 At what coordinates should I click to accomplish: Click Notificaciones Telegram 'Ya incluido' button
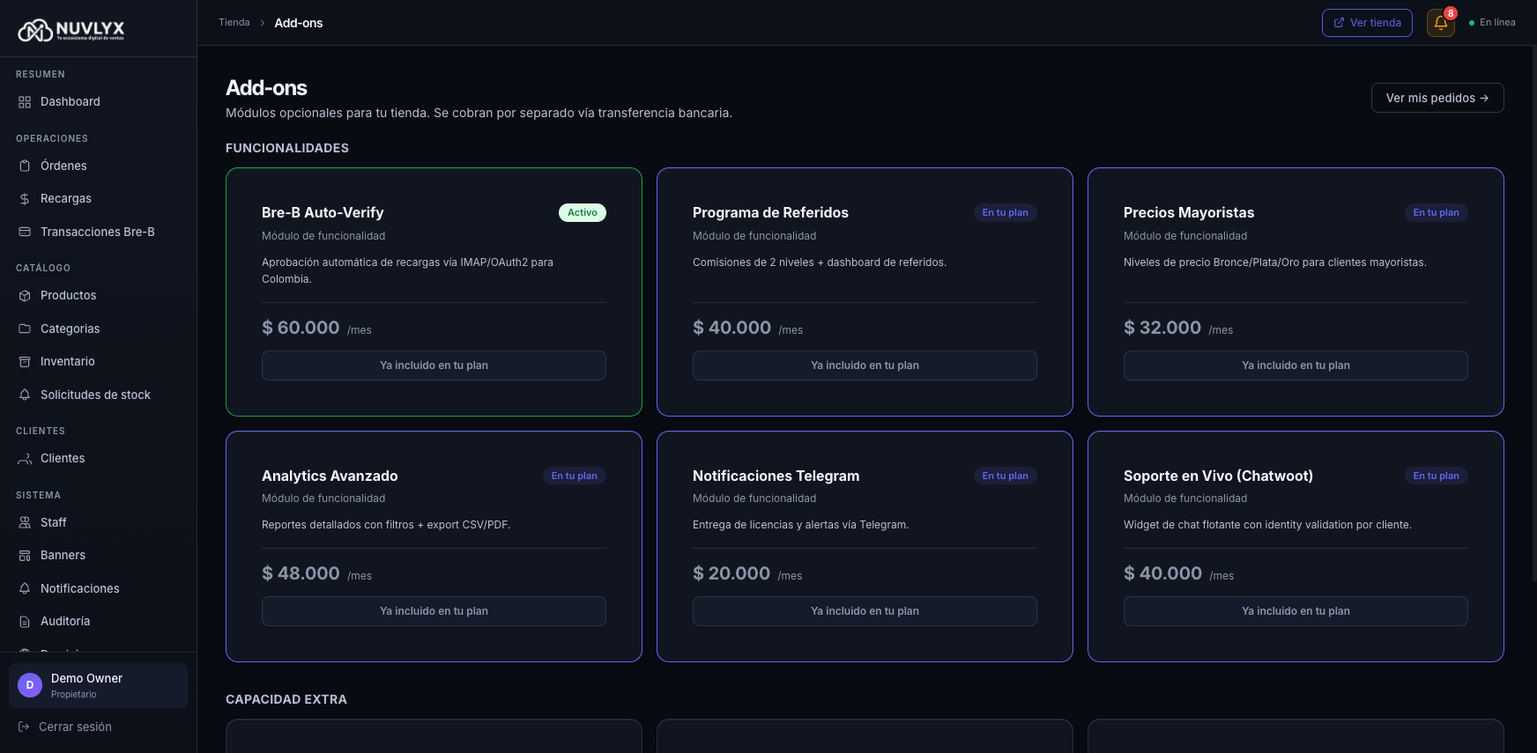pos(865,611)
